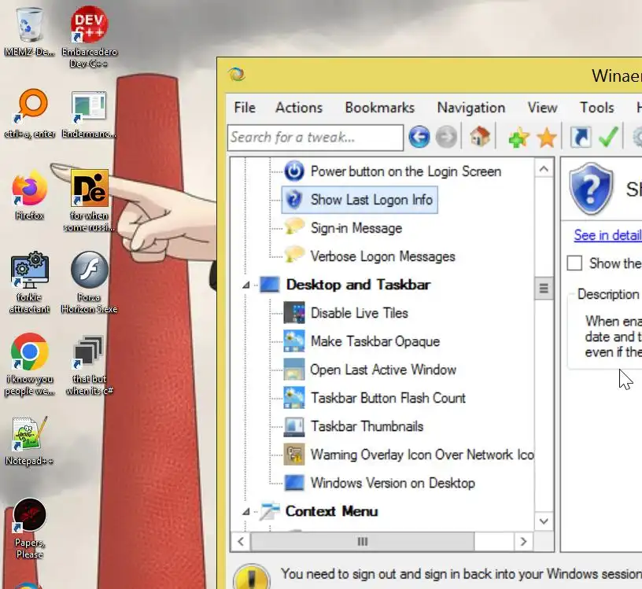Click horizontal scrollbar right arrow in tree

point(523,542)
